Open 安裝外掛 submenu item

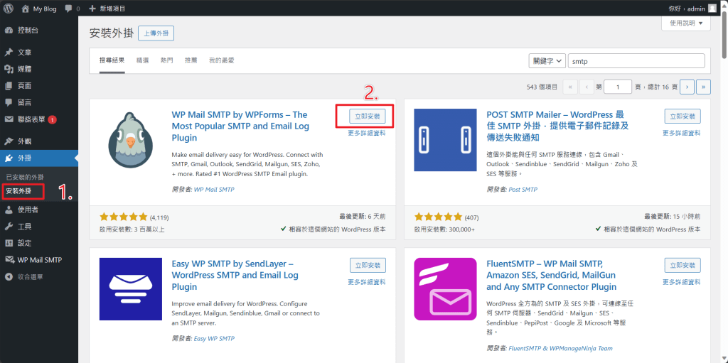pos(19,191)
